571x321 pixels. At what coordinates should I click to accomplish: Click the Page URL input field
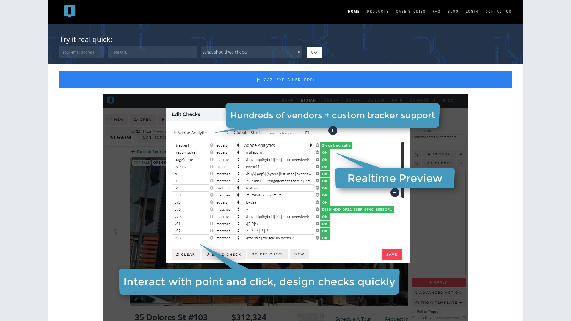click(x=153, y=52)
